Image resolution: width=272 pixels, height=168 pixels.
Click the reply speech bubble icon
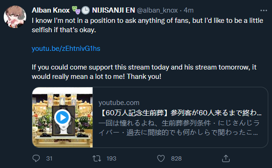pos(36,158)
